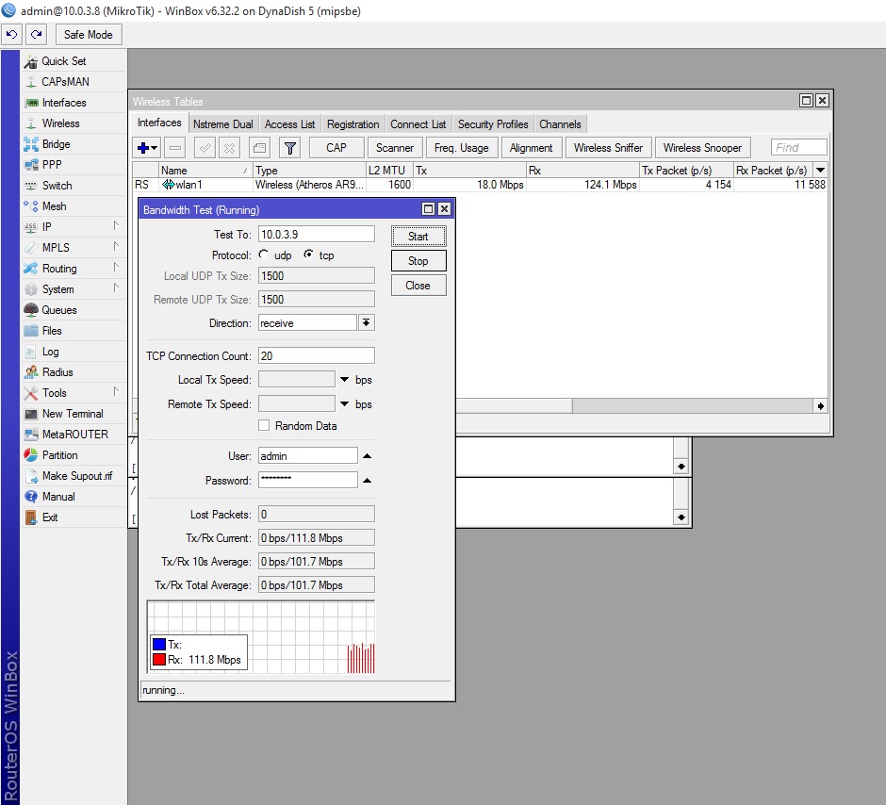Switch to the Security Profiles tab
This screenshot has height=805, width=886.
(x=493, y=124)
